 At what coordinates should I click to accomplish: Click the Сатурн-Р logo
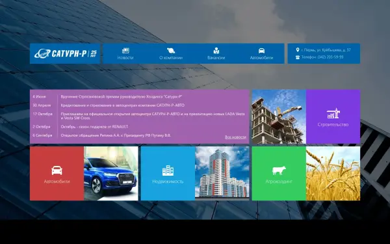(66, 53)
